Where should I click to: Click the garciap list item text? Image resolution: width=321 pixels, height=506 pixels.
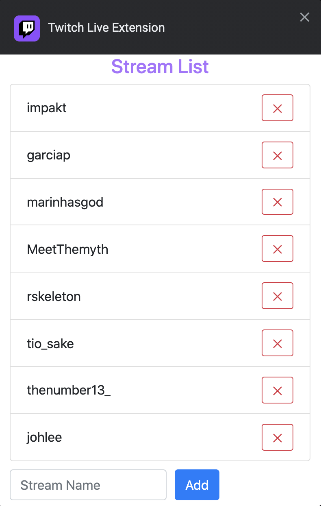click(48, 155)
